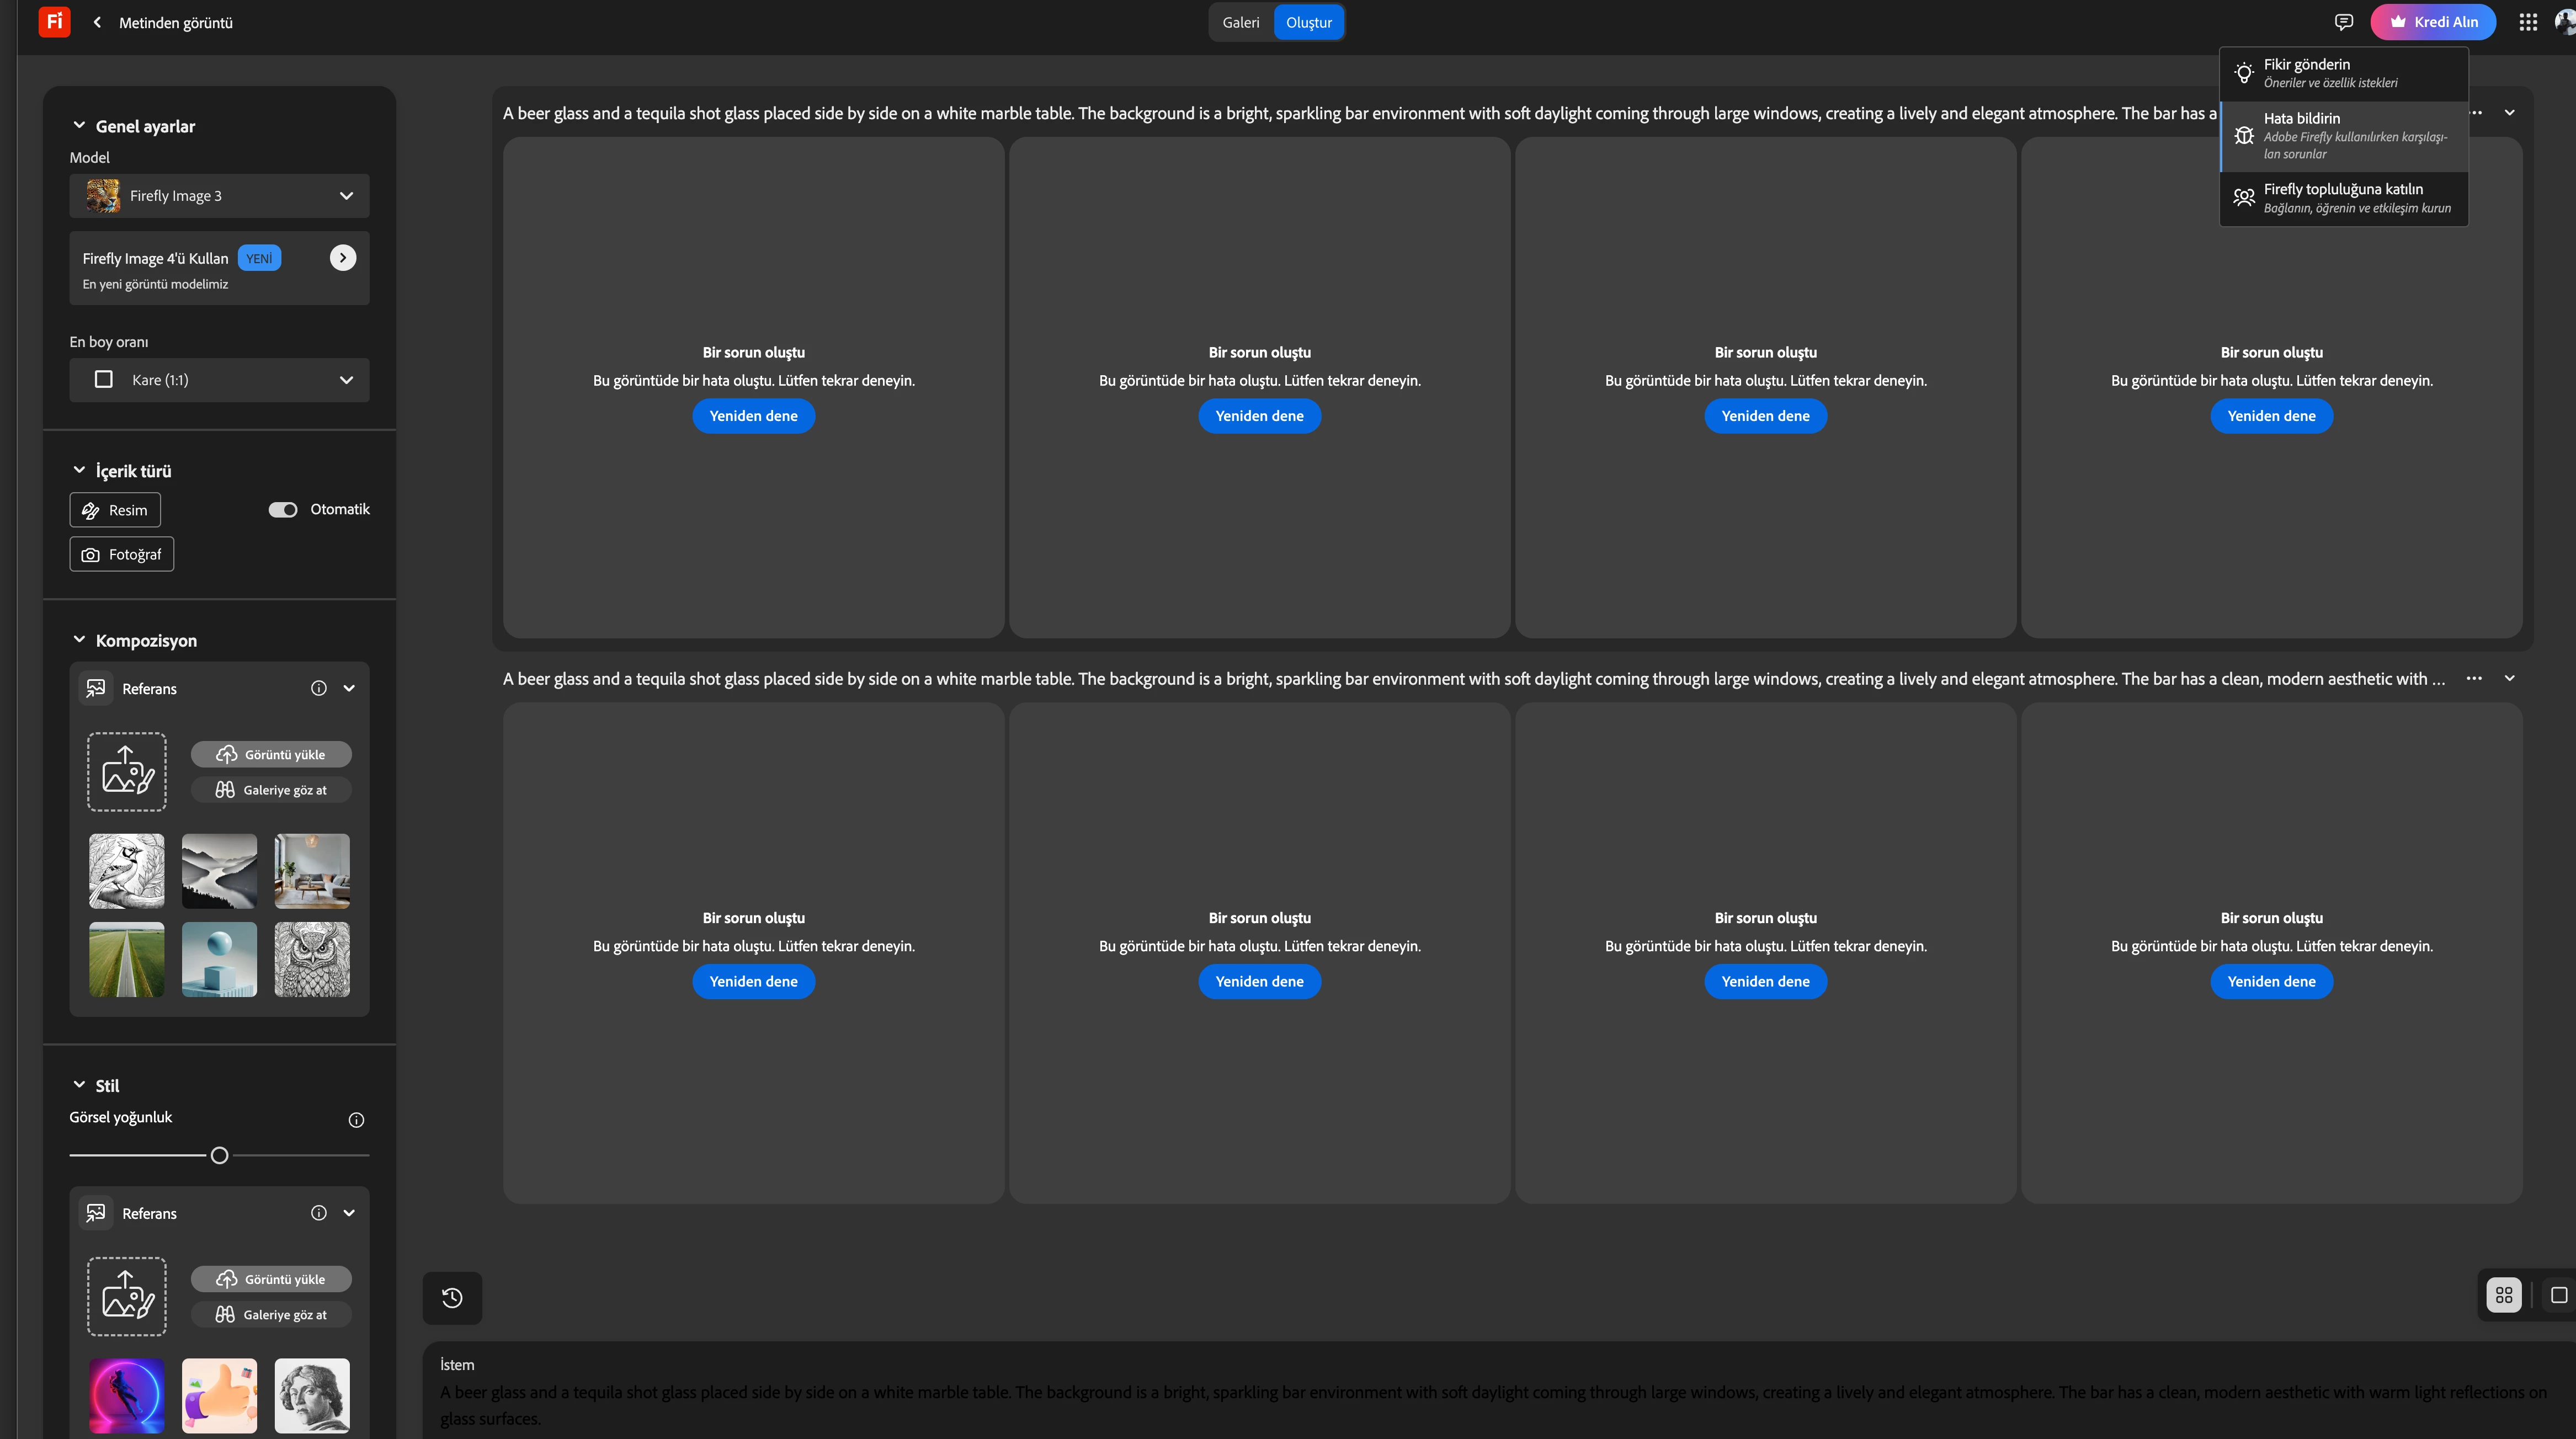This screenshot has width=2576, height=1439.
Task: Open the apps grid icon in the header
Action: (2527, 22)
